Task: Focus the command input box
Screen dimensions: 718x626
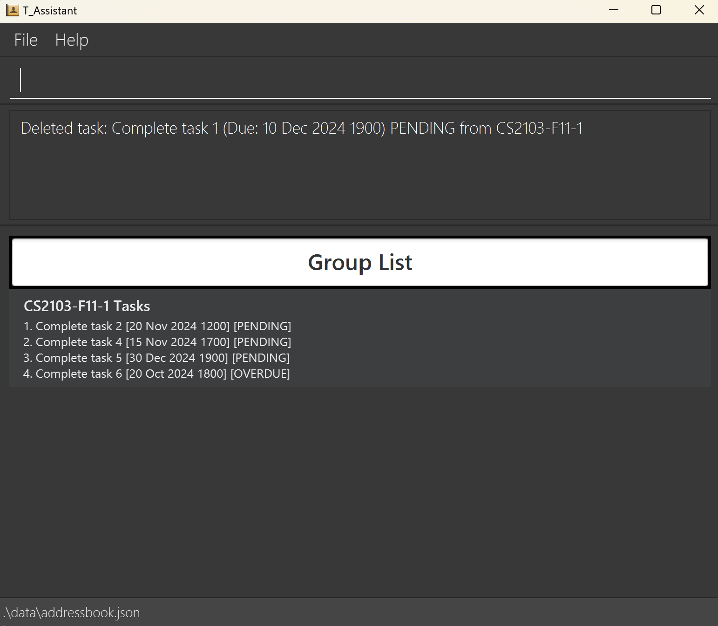Action: 359,80
